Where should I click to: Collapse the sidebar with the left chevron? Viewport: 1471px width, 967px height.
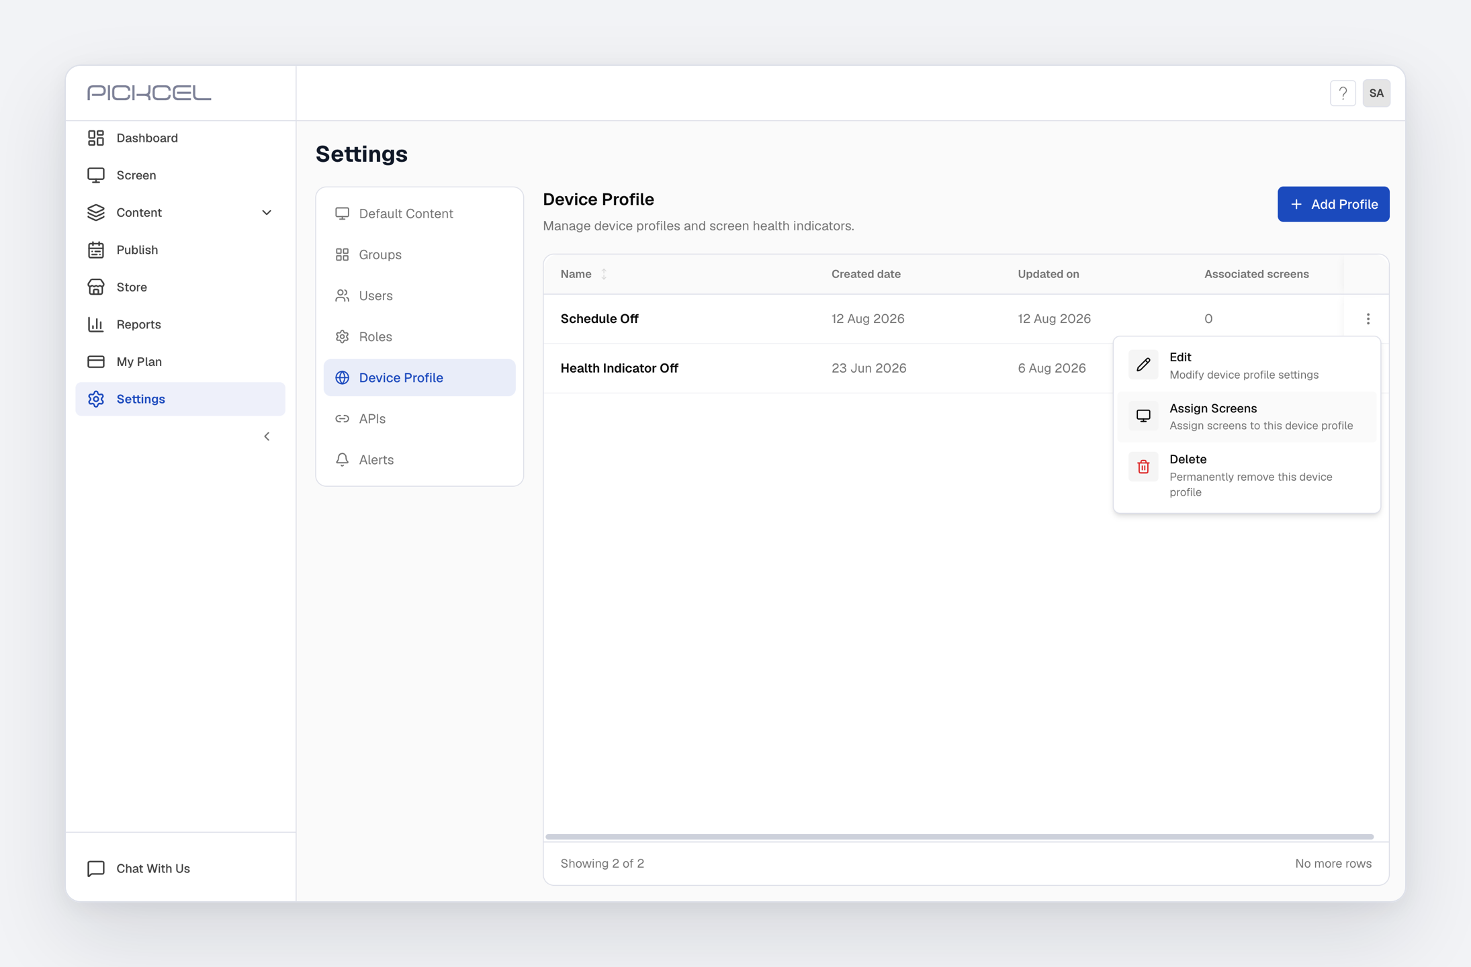click(267, 436)
